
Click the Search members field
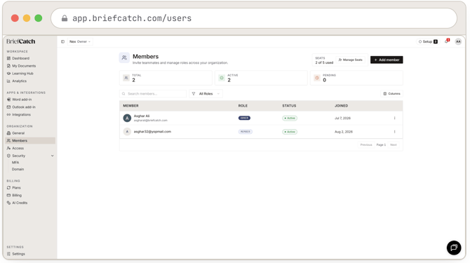pyautogui.click(x=153, y=94)
